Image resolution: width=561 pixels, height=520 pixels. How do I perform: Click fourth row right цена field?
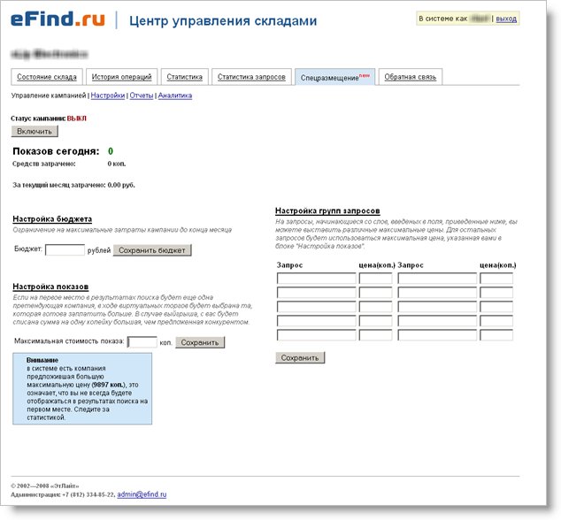(x=496, y=321)
